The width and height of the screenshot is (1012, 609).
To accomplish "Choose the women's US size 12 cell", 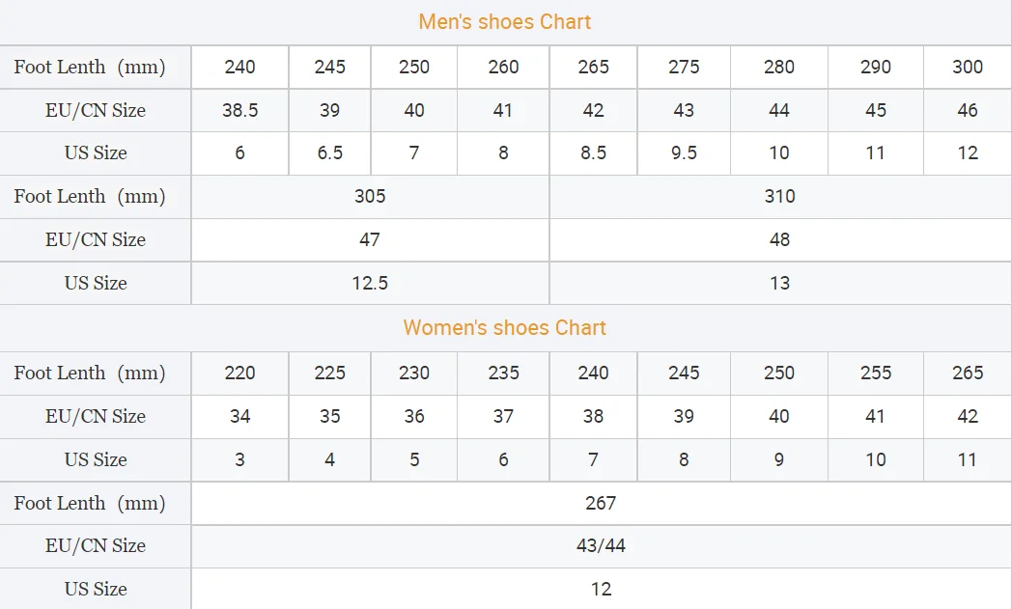I will tap(601, 589).
